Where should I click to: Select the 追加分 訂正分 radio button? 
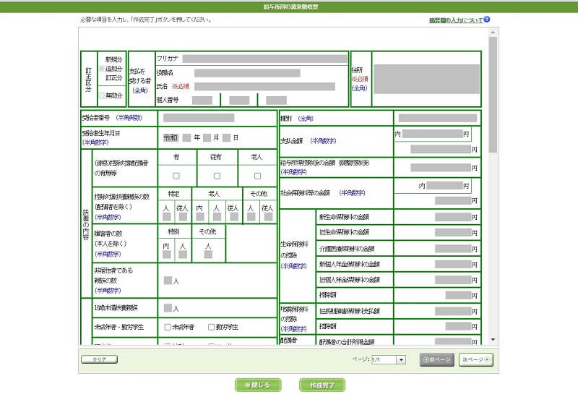[101, 69]
